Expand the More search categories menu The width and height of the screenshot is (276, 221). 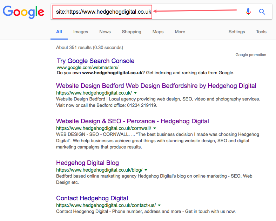180,32
